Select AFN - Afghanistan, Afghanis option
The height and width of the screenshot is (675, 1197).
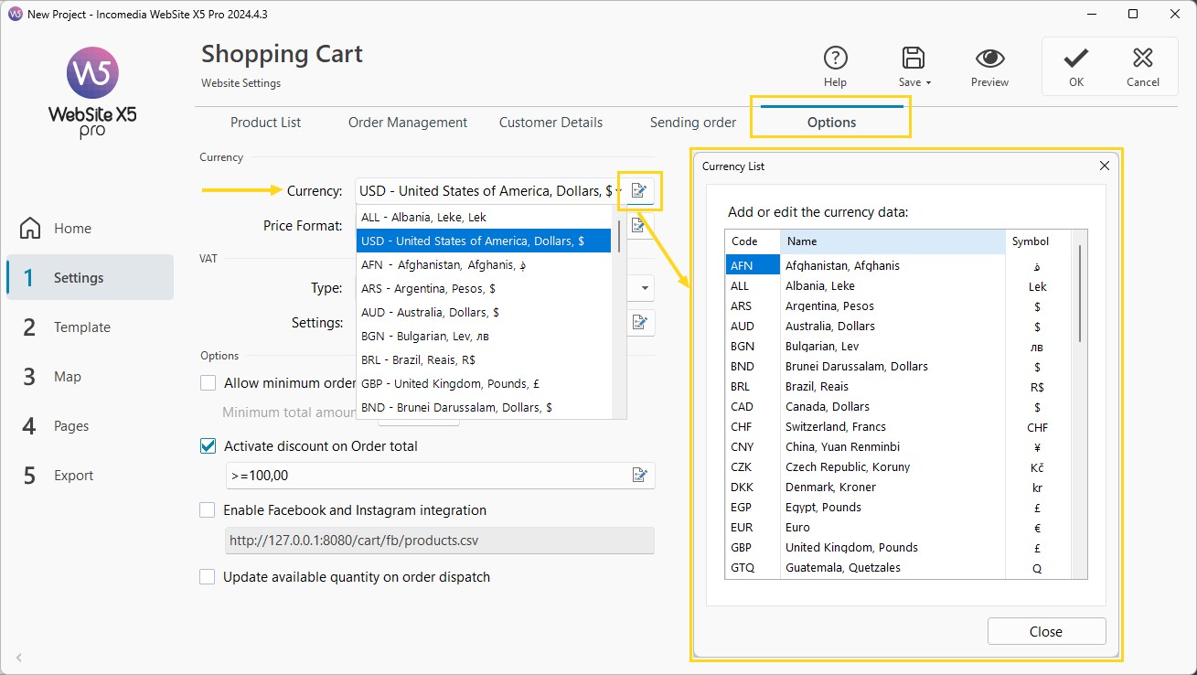484,264
